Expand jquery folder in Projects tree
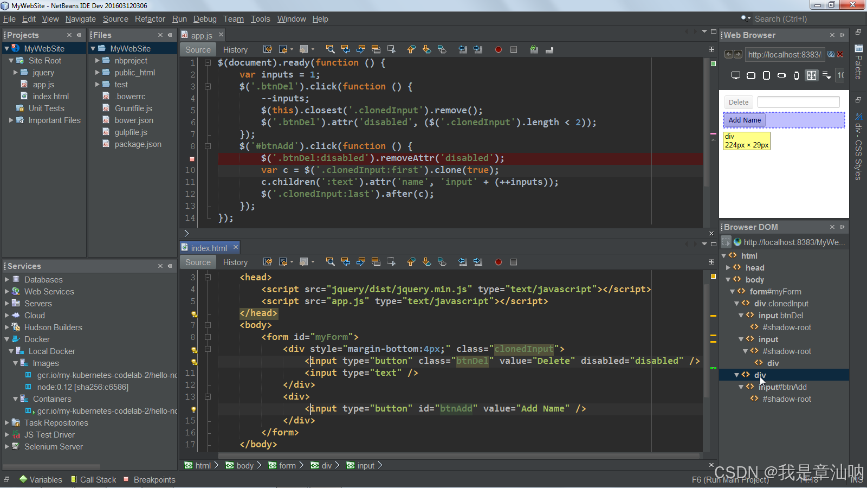Screen dimensions: 867x488 (15, 73)
